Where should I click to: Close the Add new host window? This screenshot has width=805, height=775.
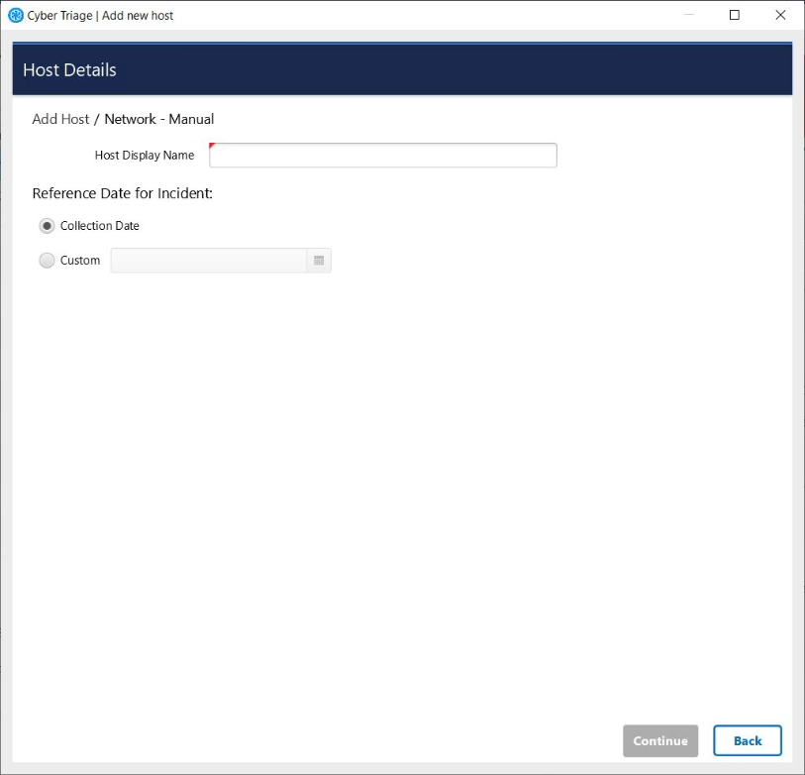780,15
